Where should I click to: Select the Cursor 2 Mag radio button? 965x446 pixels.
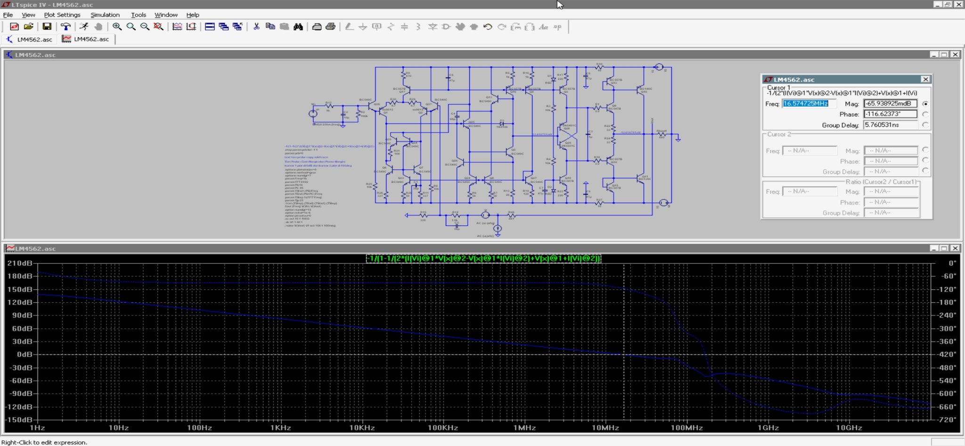tap(925, 150)
